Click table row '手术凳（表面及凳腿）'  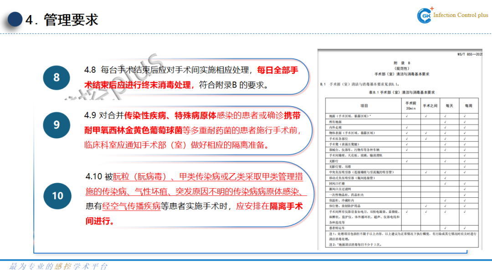coord(402,144)
